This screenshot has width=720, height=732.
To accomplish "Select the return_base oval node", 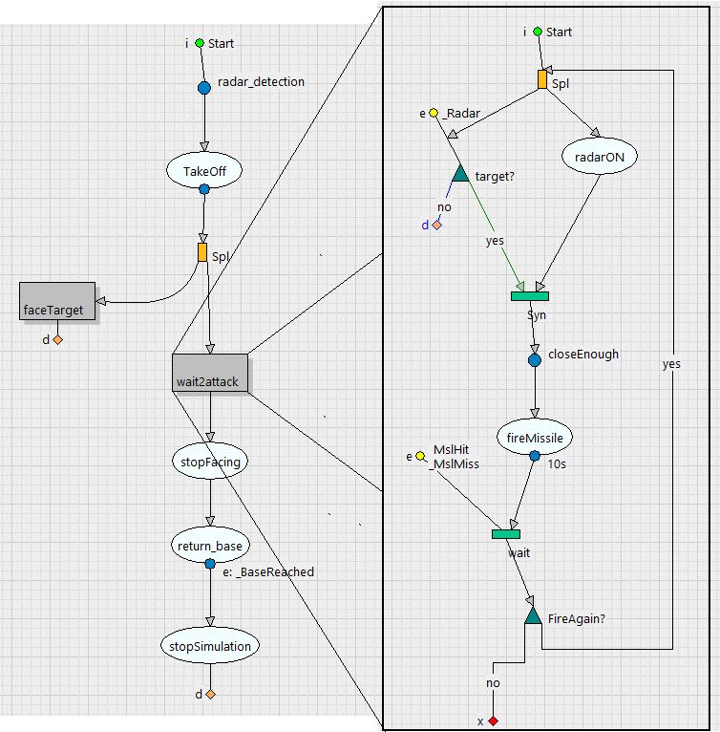I will click(209, 547).
